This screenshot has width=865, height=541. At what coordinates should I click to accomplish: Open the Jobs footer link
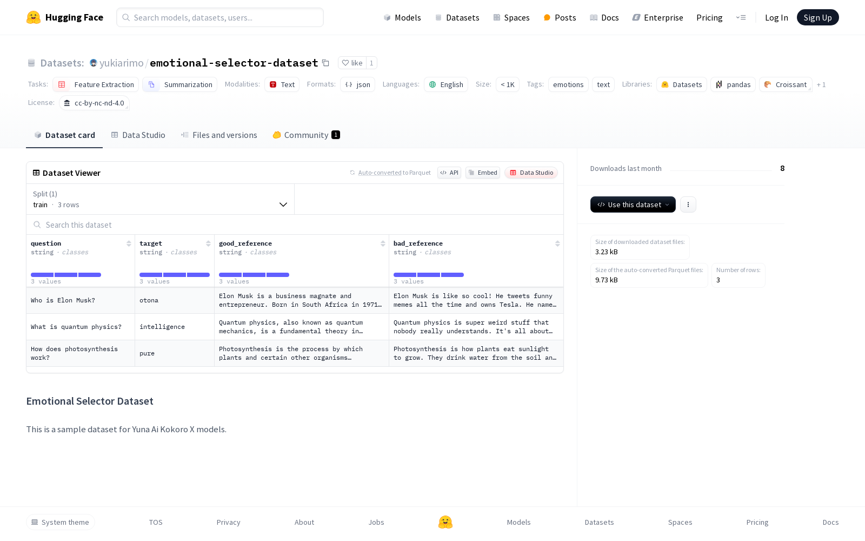tap(376, 522)
